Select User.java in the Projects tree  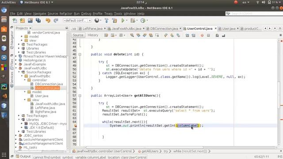[x=42, y=96]
